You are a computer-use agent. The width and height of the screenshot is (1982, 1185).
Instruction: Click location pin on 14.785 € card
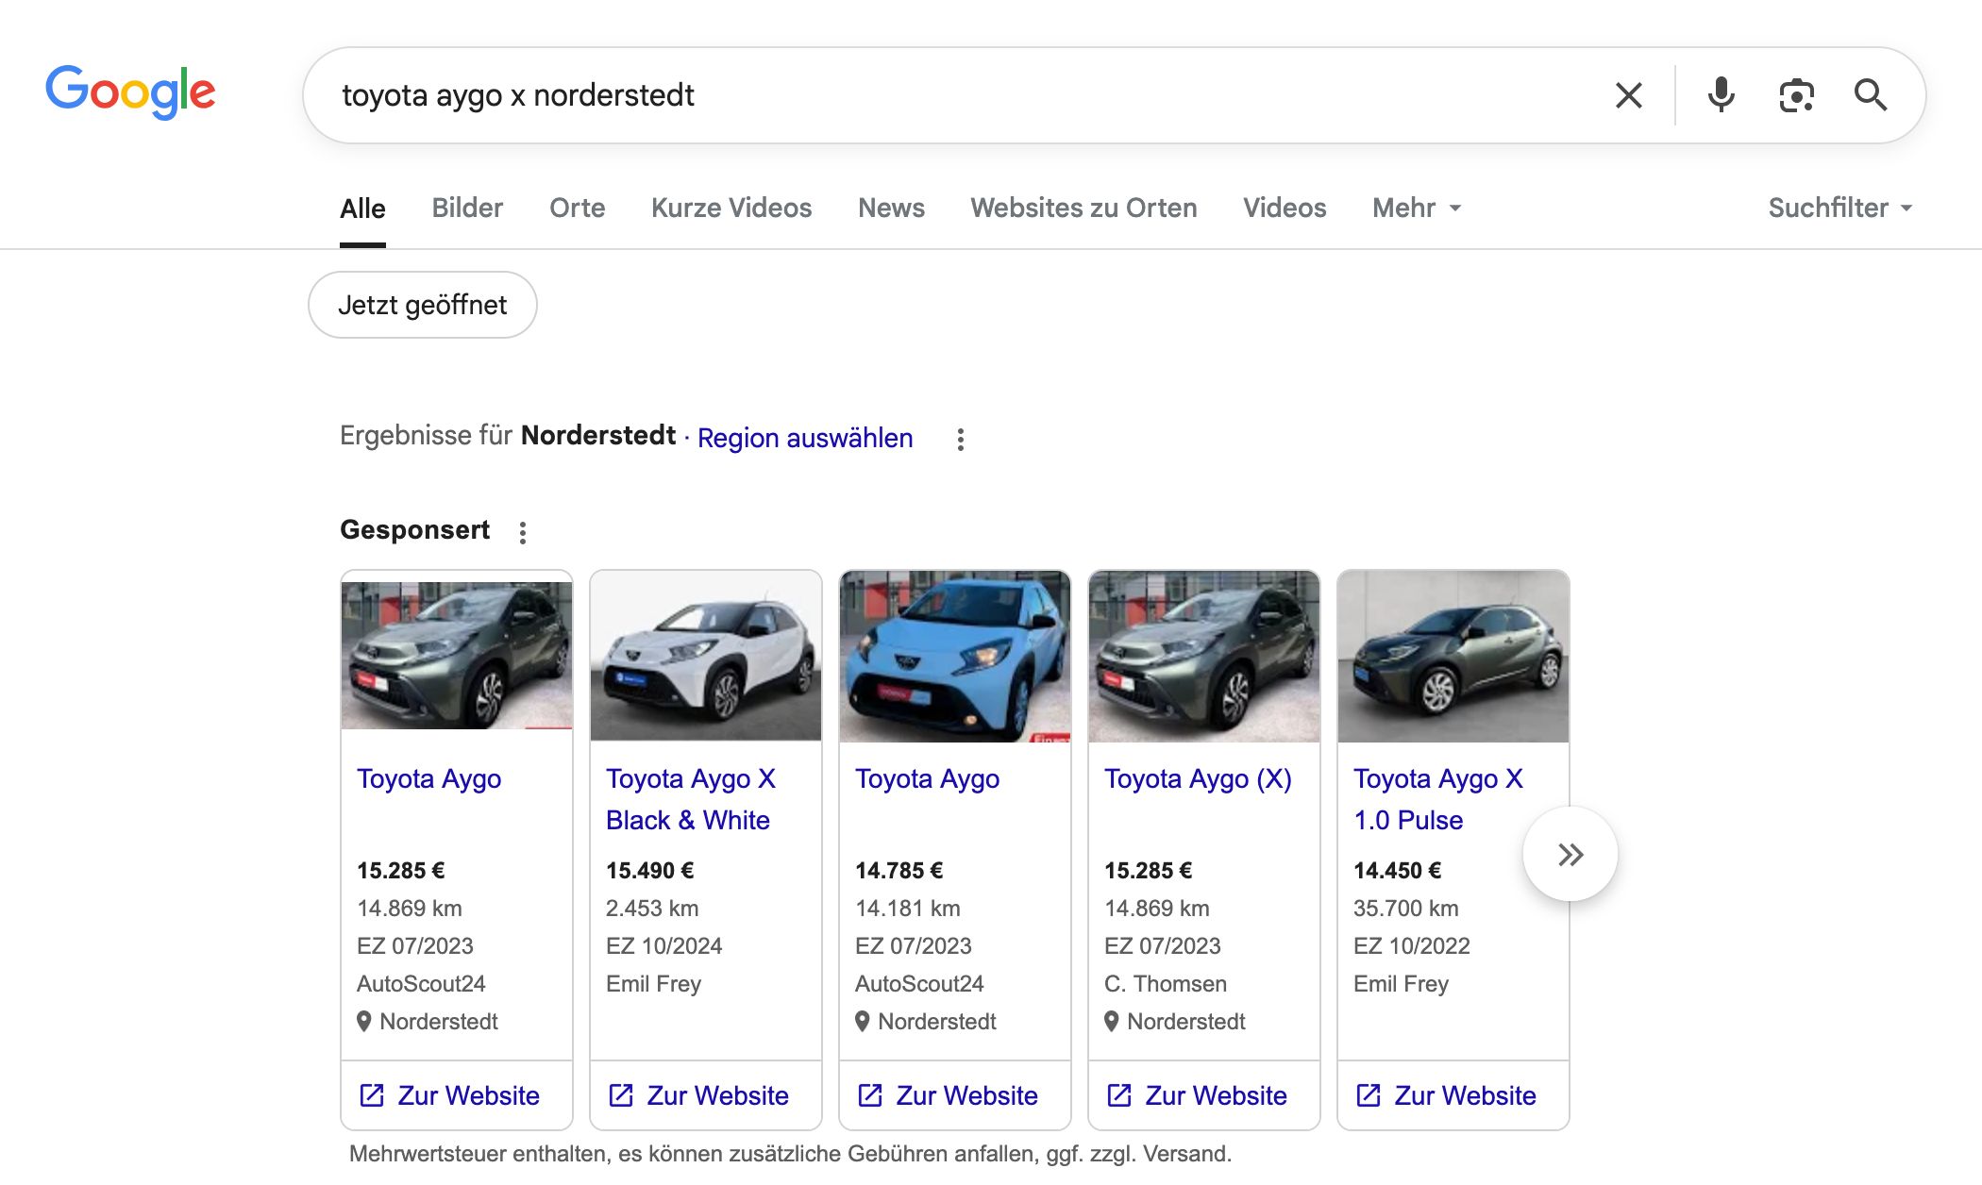[x=863, y=1022]
